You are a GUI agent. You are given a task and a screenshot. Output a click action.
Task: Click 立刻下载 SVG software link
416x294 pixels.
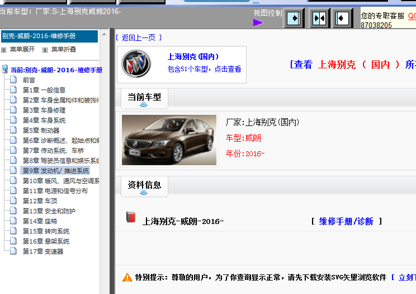[407, 278]
